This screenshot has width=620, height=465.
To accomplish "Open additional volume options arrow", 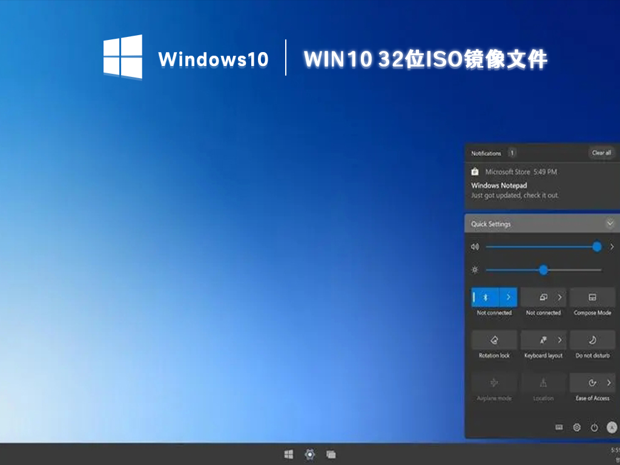I will coord(612,246).
